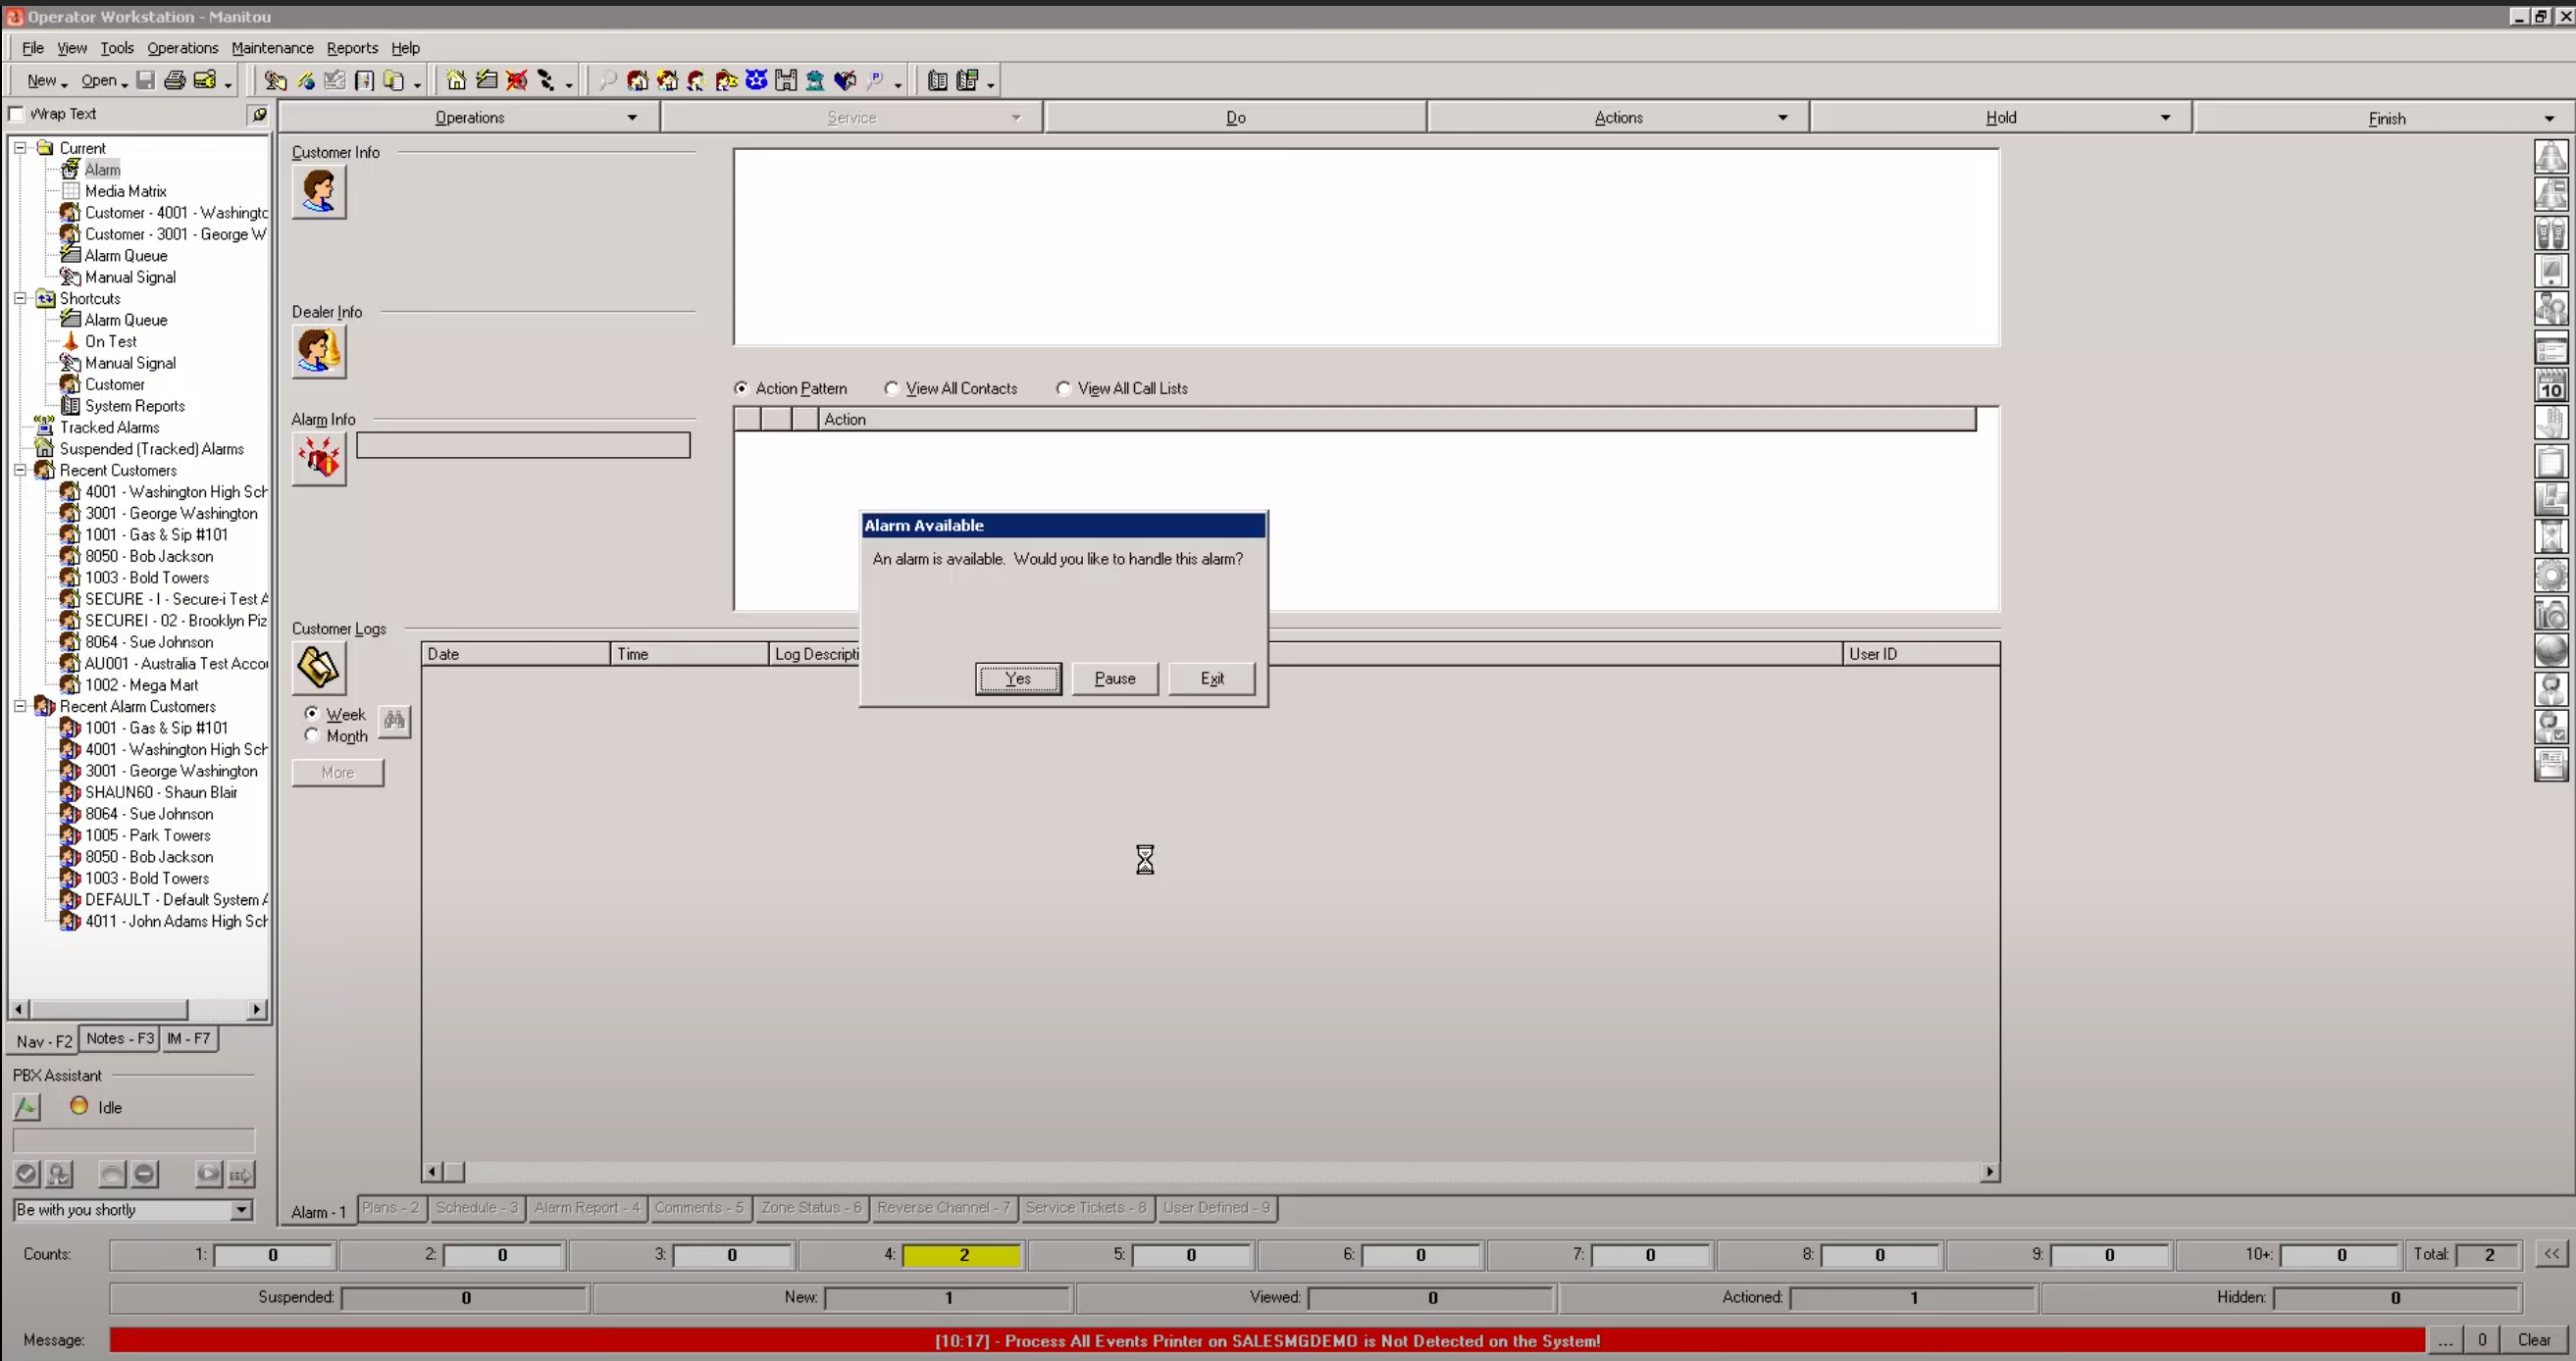Click Yes to handle the alarm
Screen dimensions: 2576x1361
1017,679
